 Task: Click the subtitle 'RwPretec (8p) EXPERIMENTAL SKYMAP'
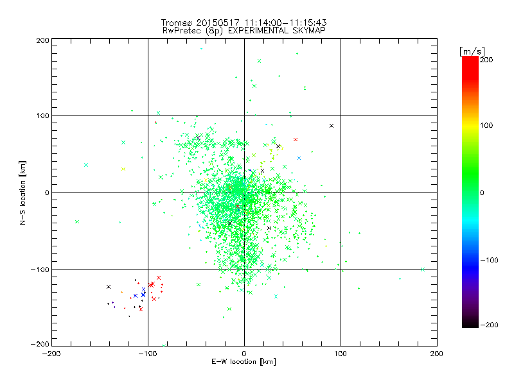tap(244, 31)
